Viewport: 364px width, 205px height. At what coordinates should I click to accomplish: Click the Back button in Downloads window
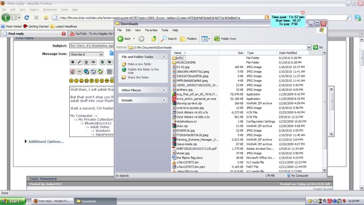coord(124,39)
